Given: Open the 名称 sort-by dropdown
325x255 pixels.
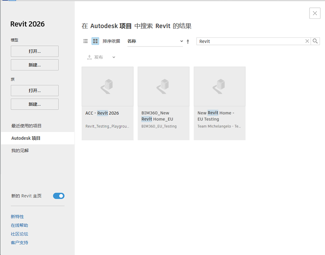Looking at the screenshot, I should (155, 41).
